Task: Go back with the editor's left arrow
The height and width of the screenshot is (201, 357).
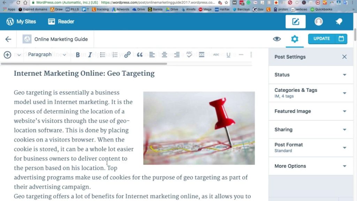Action: (x=8, y=39)
